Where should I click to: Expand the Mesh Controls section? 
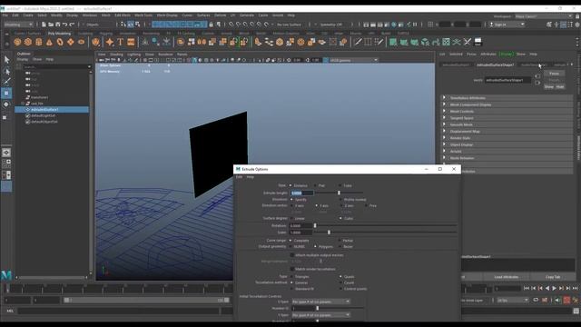pos(507,111)
